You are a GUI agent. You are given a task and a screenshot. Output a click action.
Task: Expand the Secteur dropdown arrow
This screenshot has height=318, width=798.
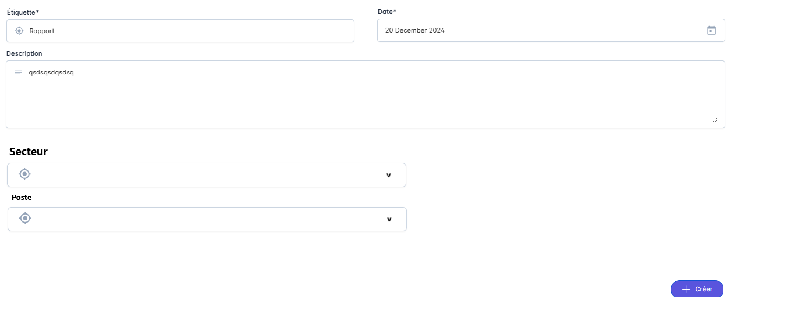389,175
